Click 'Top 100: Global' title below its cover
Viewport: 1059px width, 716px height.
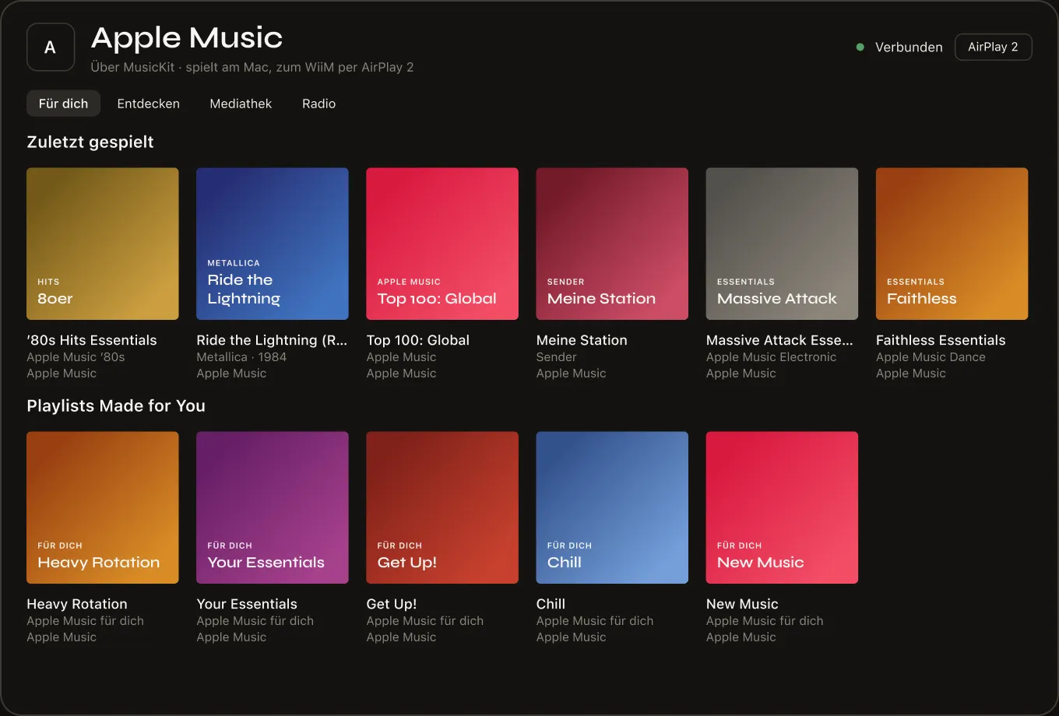point(418,340)
